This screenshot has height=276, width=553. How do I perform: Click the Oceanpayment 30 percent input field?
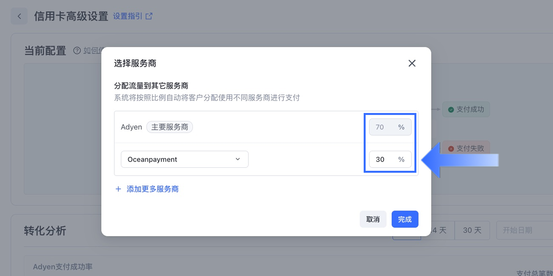(390, 159)
